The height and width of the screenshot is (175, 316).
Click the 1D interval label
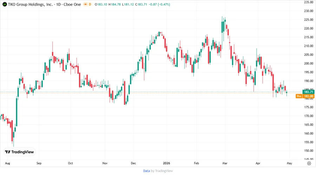(x=58, y=4)
